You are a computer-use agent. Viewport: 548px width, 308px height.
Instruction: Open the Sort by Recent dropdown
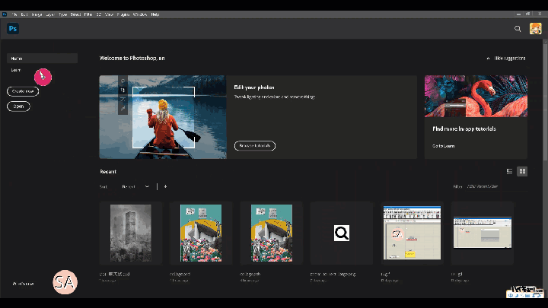135,186
